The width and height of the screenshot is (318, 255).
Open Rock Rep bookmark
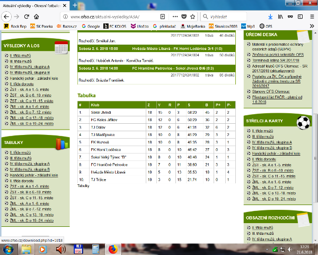coord(15,26)
